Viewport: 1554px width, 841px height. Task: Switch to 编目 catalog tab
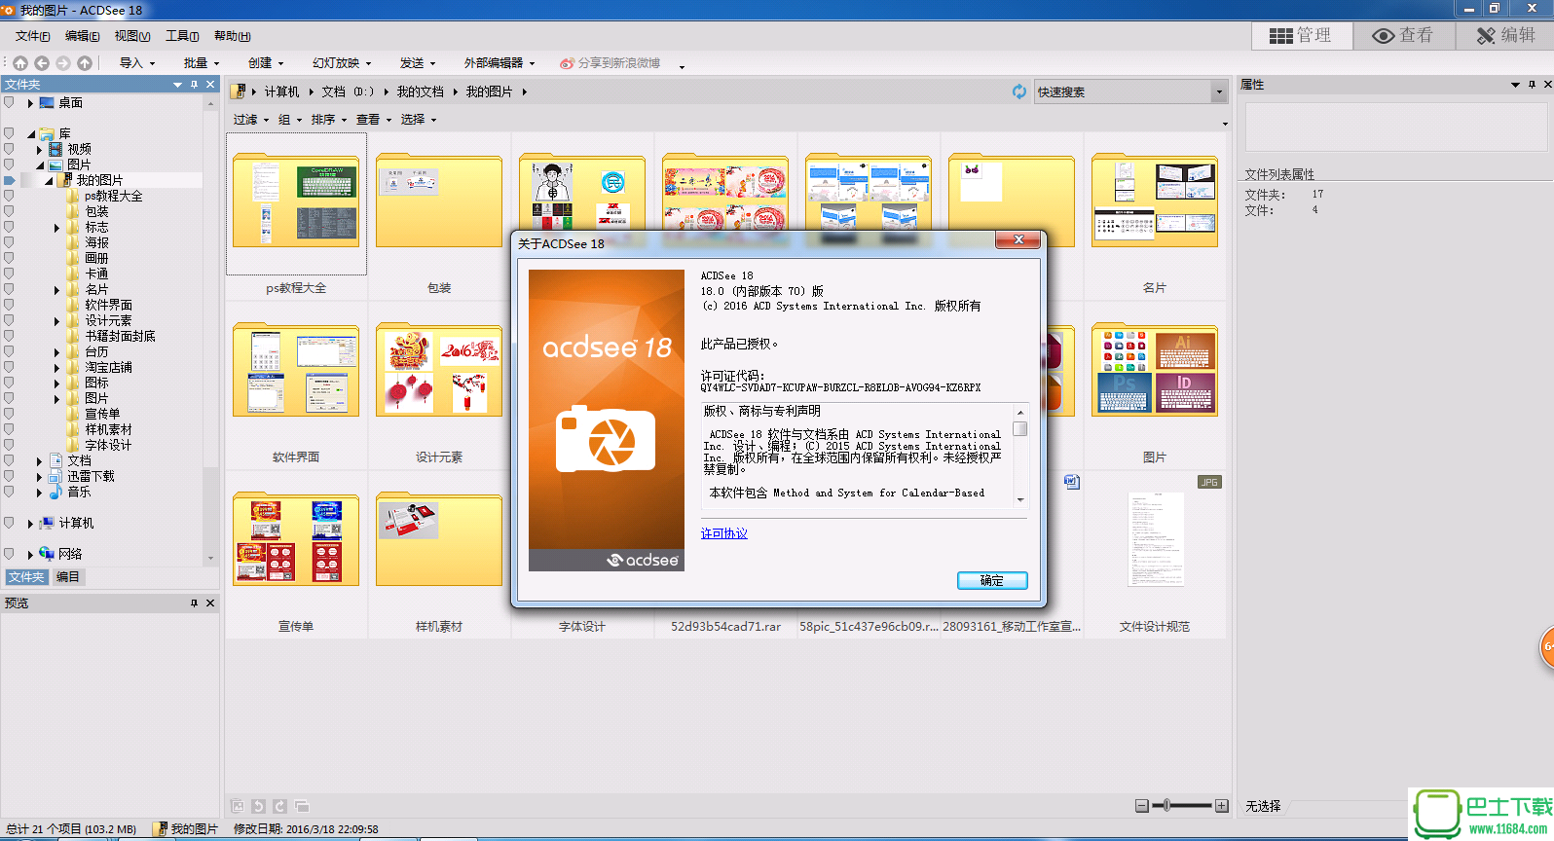(68, 577)
